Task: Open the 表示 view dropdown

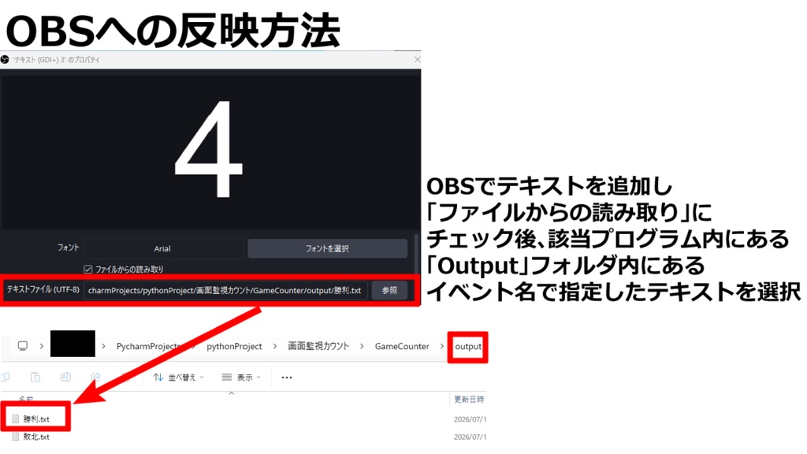Action: tap(241, 378)
